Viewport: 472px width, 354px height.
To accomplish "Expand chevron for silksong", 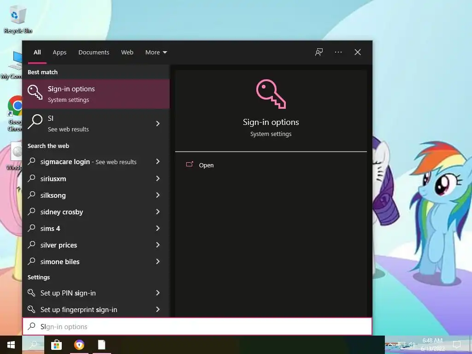I will coord(158,195).
